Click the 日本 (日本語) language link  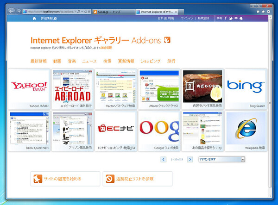pos(166,18)
